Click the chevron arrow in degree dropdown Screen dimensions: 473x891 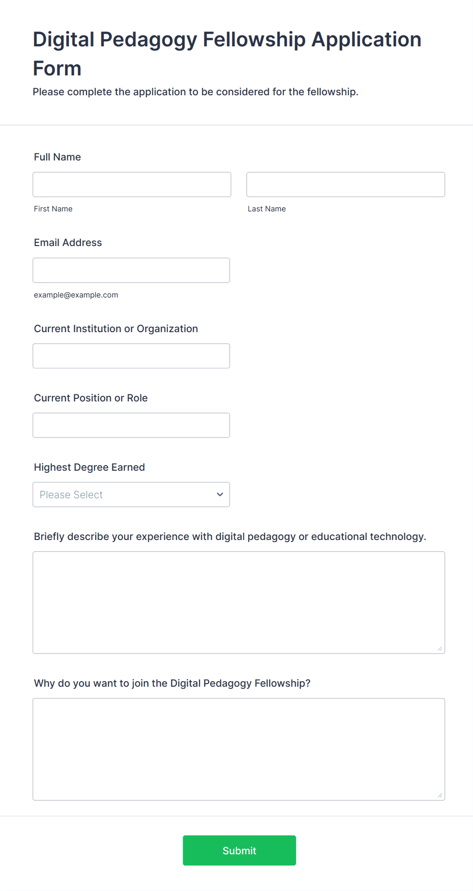tap(220, 494)
